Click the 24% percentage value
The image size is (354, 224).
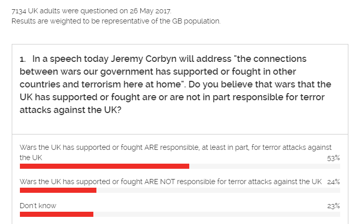click(333, 182)
